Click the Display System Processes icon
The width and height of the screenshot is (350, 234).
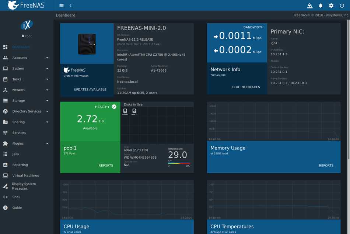(x=6, y=186)
